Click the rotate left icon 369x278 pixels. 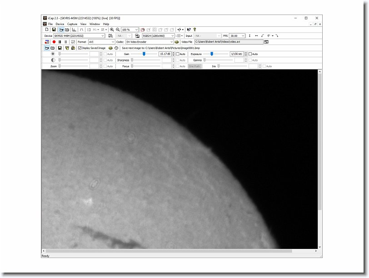(263, 36)
